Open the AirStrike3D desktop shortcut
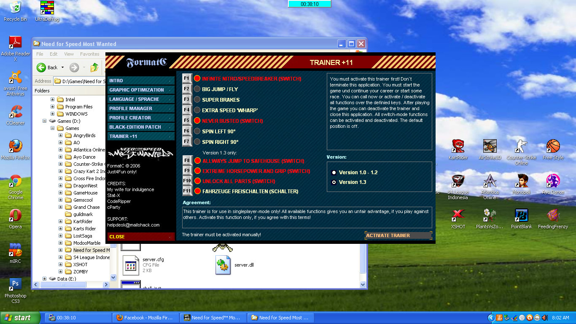The width and height of the screenshot is (576, 324). (x=490, y=149)
